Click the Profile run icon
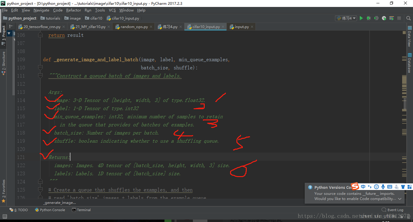Screen dimensions: 413x222 tap(384, 18)
